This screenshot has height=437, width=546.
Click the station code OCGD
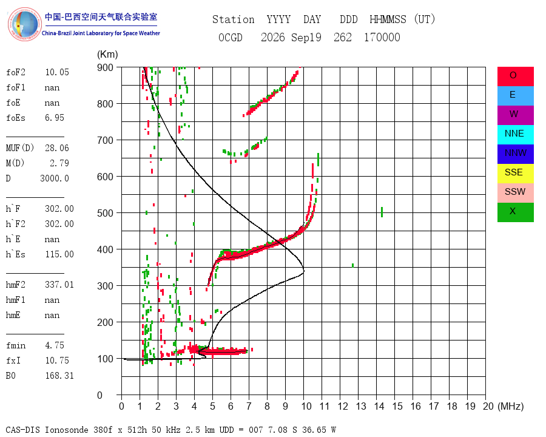pyautogui.click(x=231, y=37)
